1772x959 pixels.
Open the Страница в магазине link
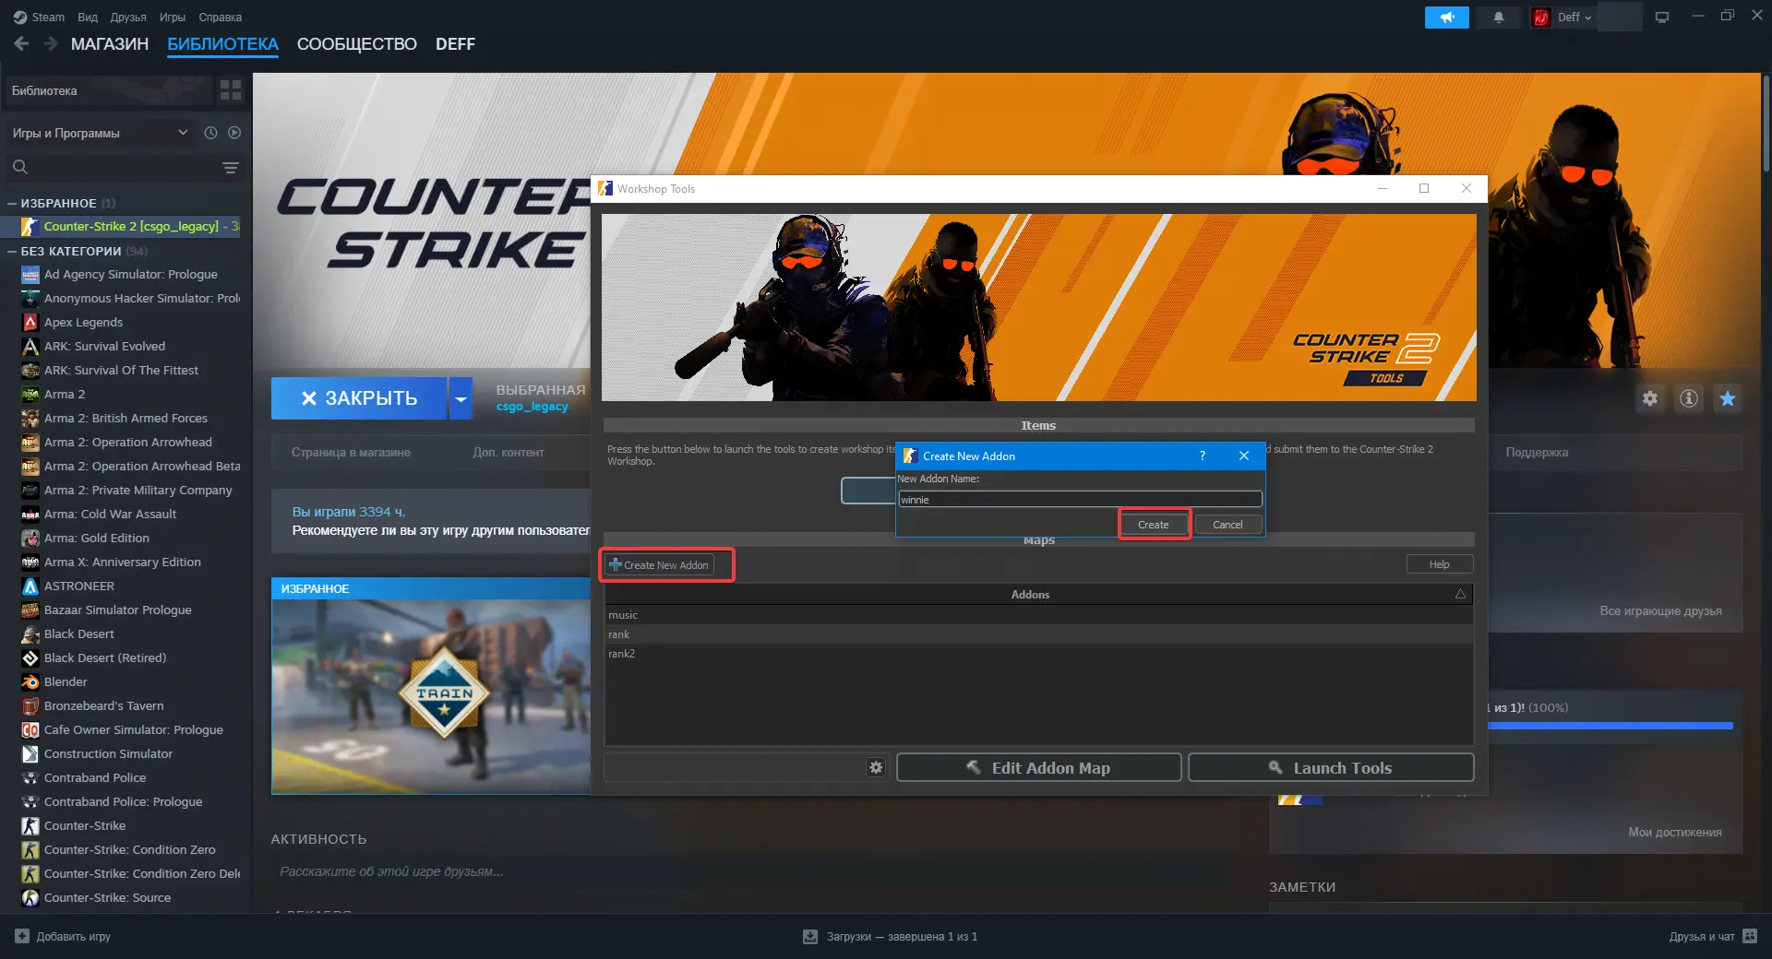click(x=351, y=452)
